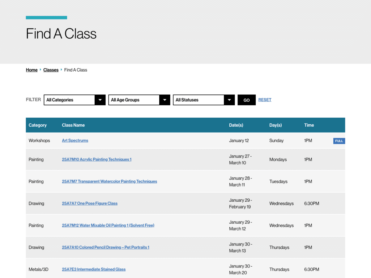Screen dimensions: 371x278
Task: Click the Day(s) column header
Action: click(275, 125)
